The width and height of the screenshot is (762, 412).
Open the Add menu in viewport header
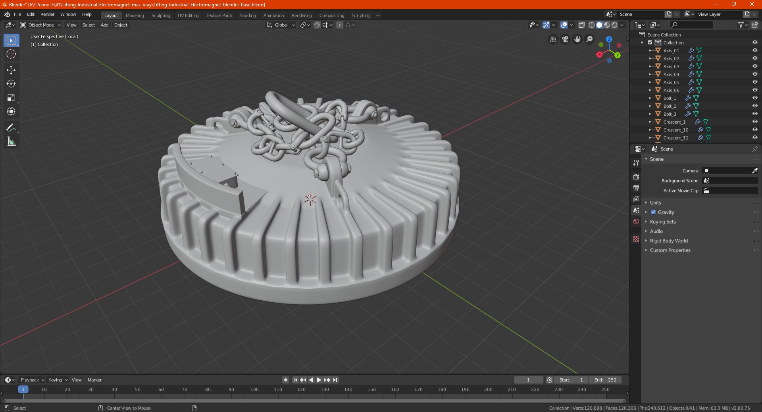(104, 25)
